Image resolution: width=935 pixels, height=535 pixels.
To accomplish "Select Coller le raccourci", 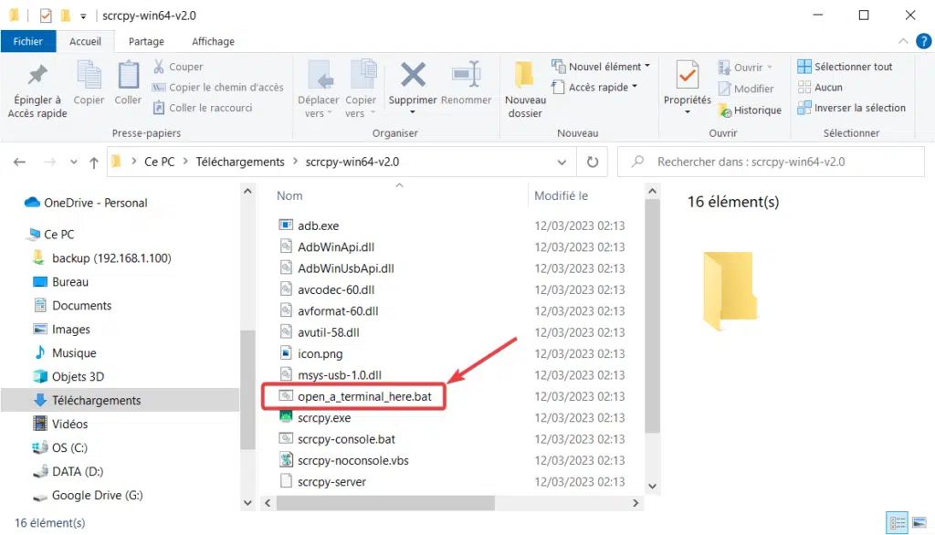I will (203, 108).
